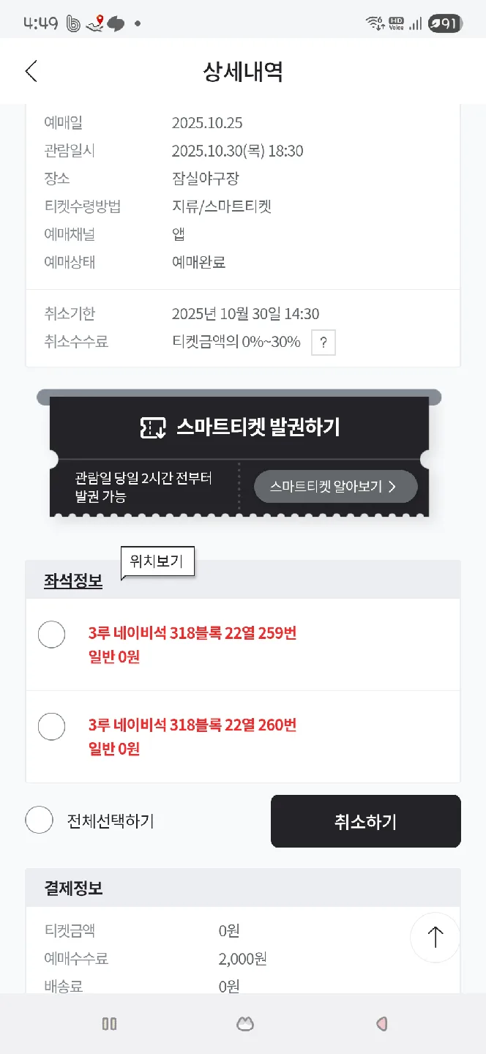486x1054 pixels.
Task: Tap seat text 318블록 22열 259번
Action: (x=192, y=633)
